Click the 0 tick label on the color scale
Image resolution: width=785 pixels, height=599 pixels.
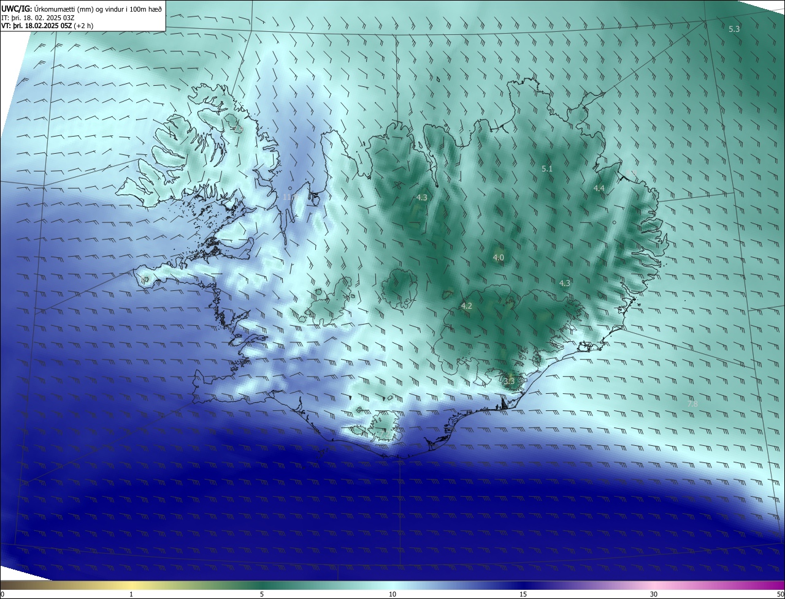2,594
